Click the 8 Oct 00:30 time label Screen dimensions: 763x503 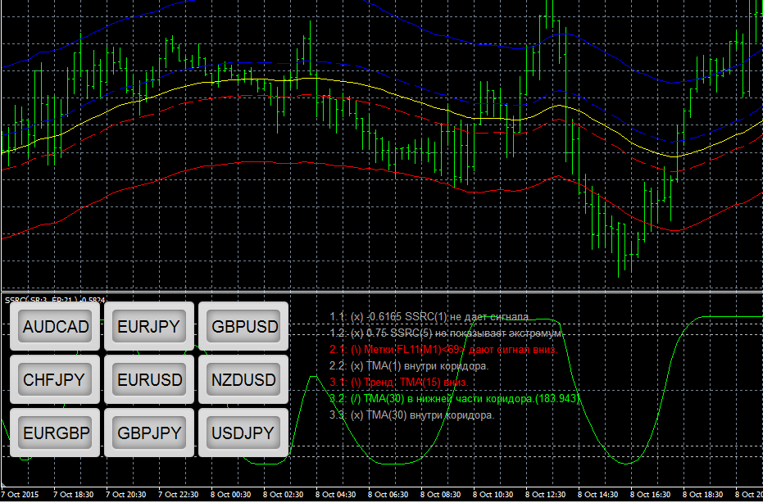(231, 494)
